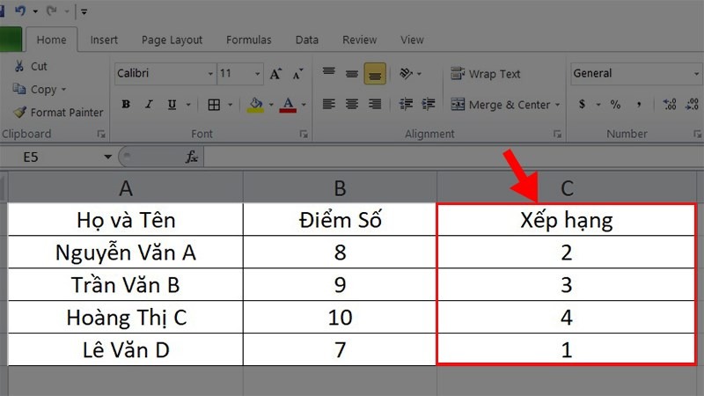The width and height of the screenshot is (704, 396).
Task: Align text left
Action: (x=328, y=105)
